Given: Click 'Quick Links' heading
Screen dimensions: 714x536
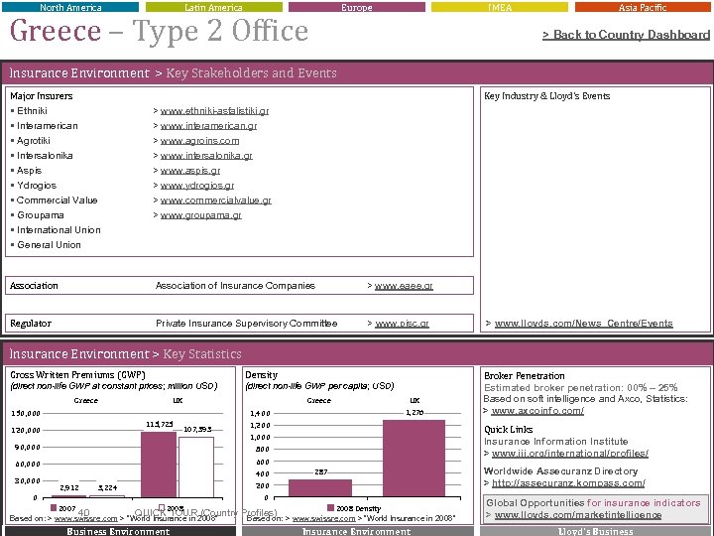Looking at the screenshot, I should 508,430.
